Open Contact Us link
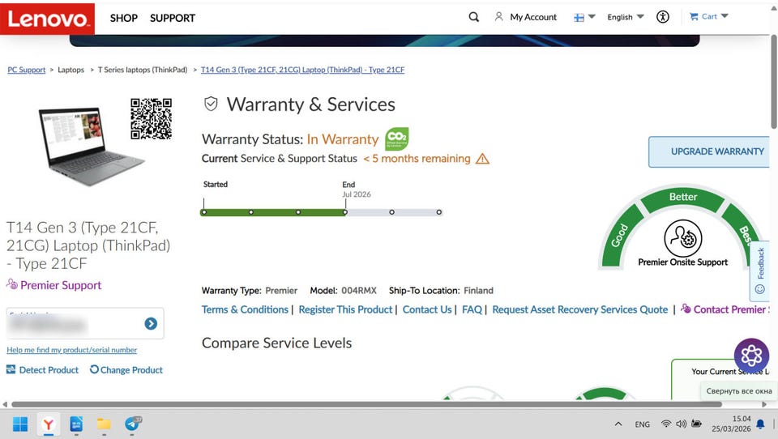 427,309
